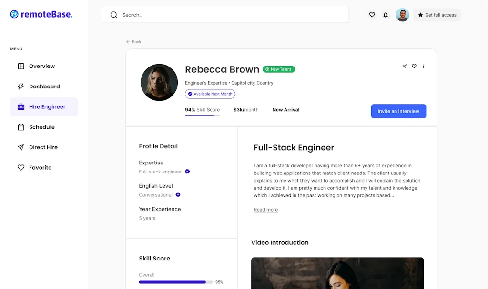Image resolution: width=488 pixels, height=289 pixels.
Task: Click the Conversational English verified badge
Action: pyautogui.click(x=178, y=194)
